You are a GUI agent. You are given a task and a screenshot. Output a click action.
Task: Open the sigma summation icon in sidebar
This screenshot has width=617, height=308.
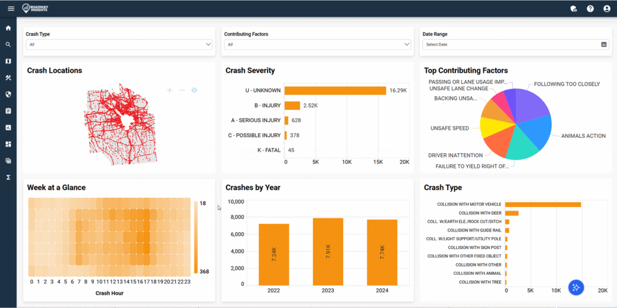click(x=8, y=177)
